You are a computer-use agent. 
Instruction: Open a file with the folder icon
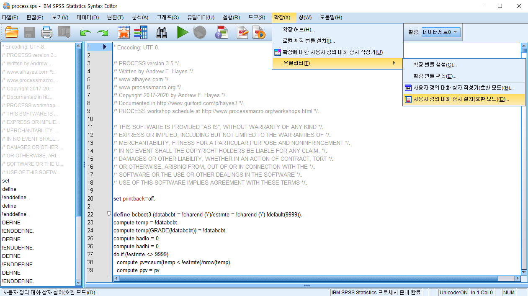(x=12, y=32)
